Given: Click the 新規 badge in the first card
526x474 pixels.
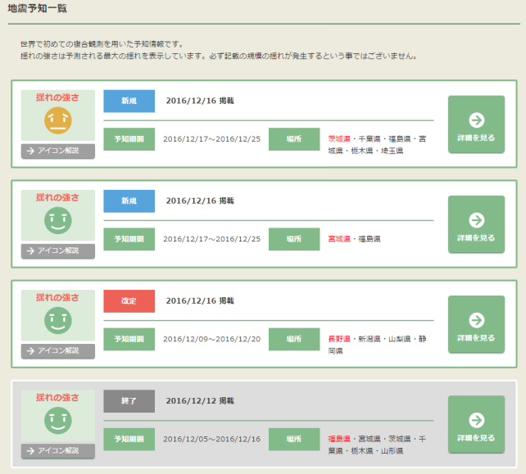Looking at the screenshot, I should pos(129,101).
